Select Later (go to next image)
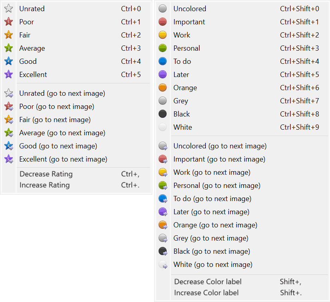This screenshot has height=302, width=330. pos(211,212)
